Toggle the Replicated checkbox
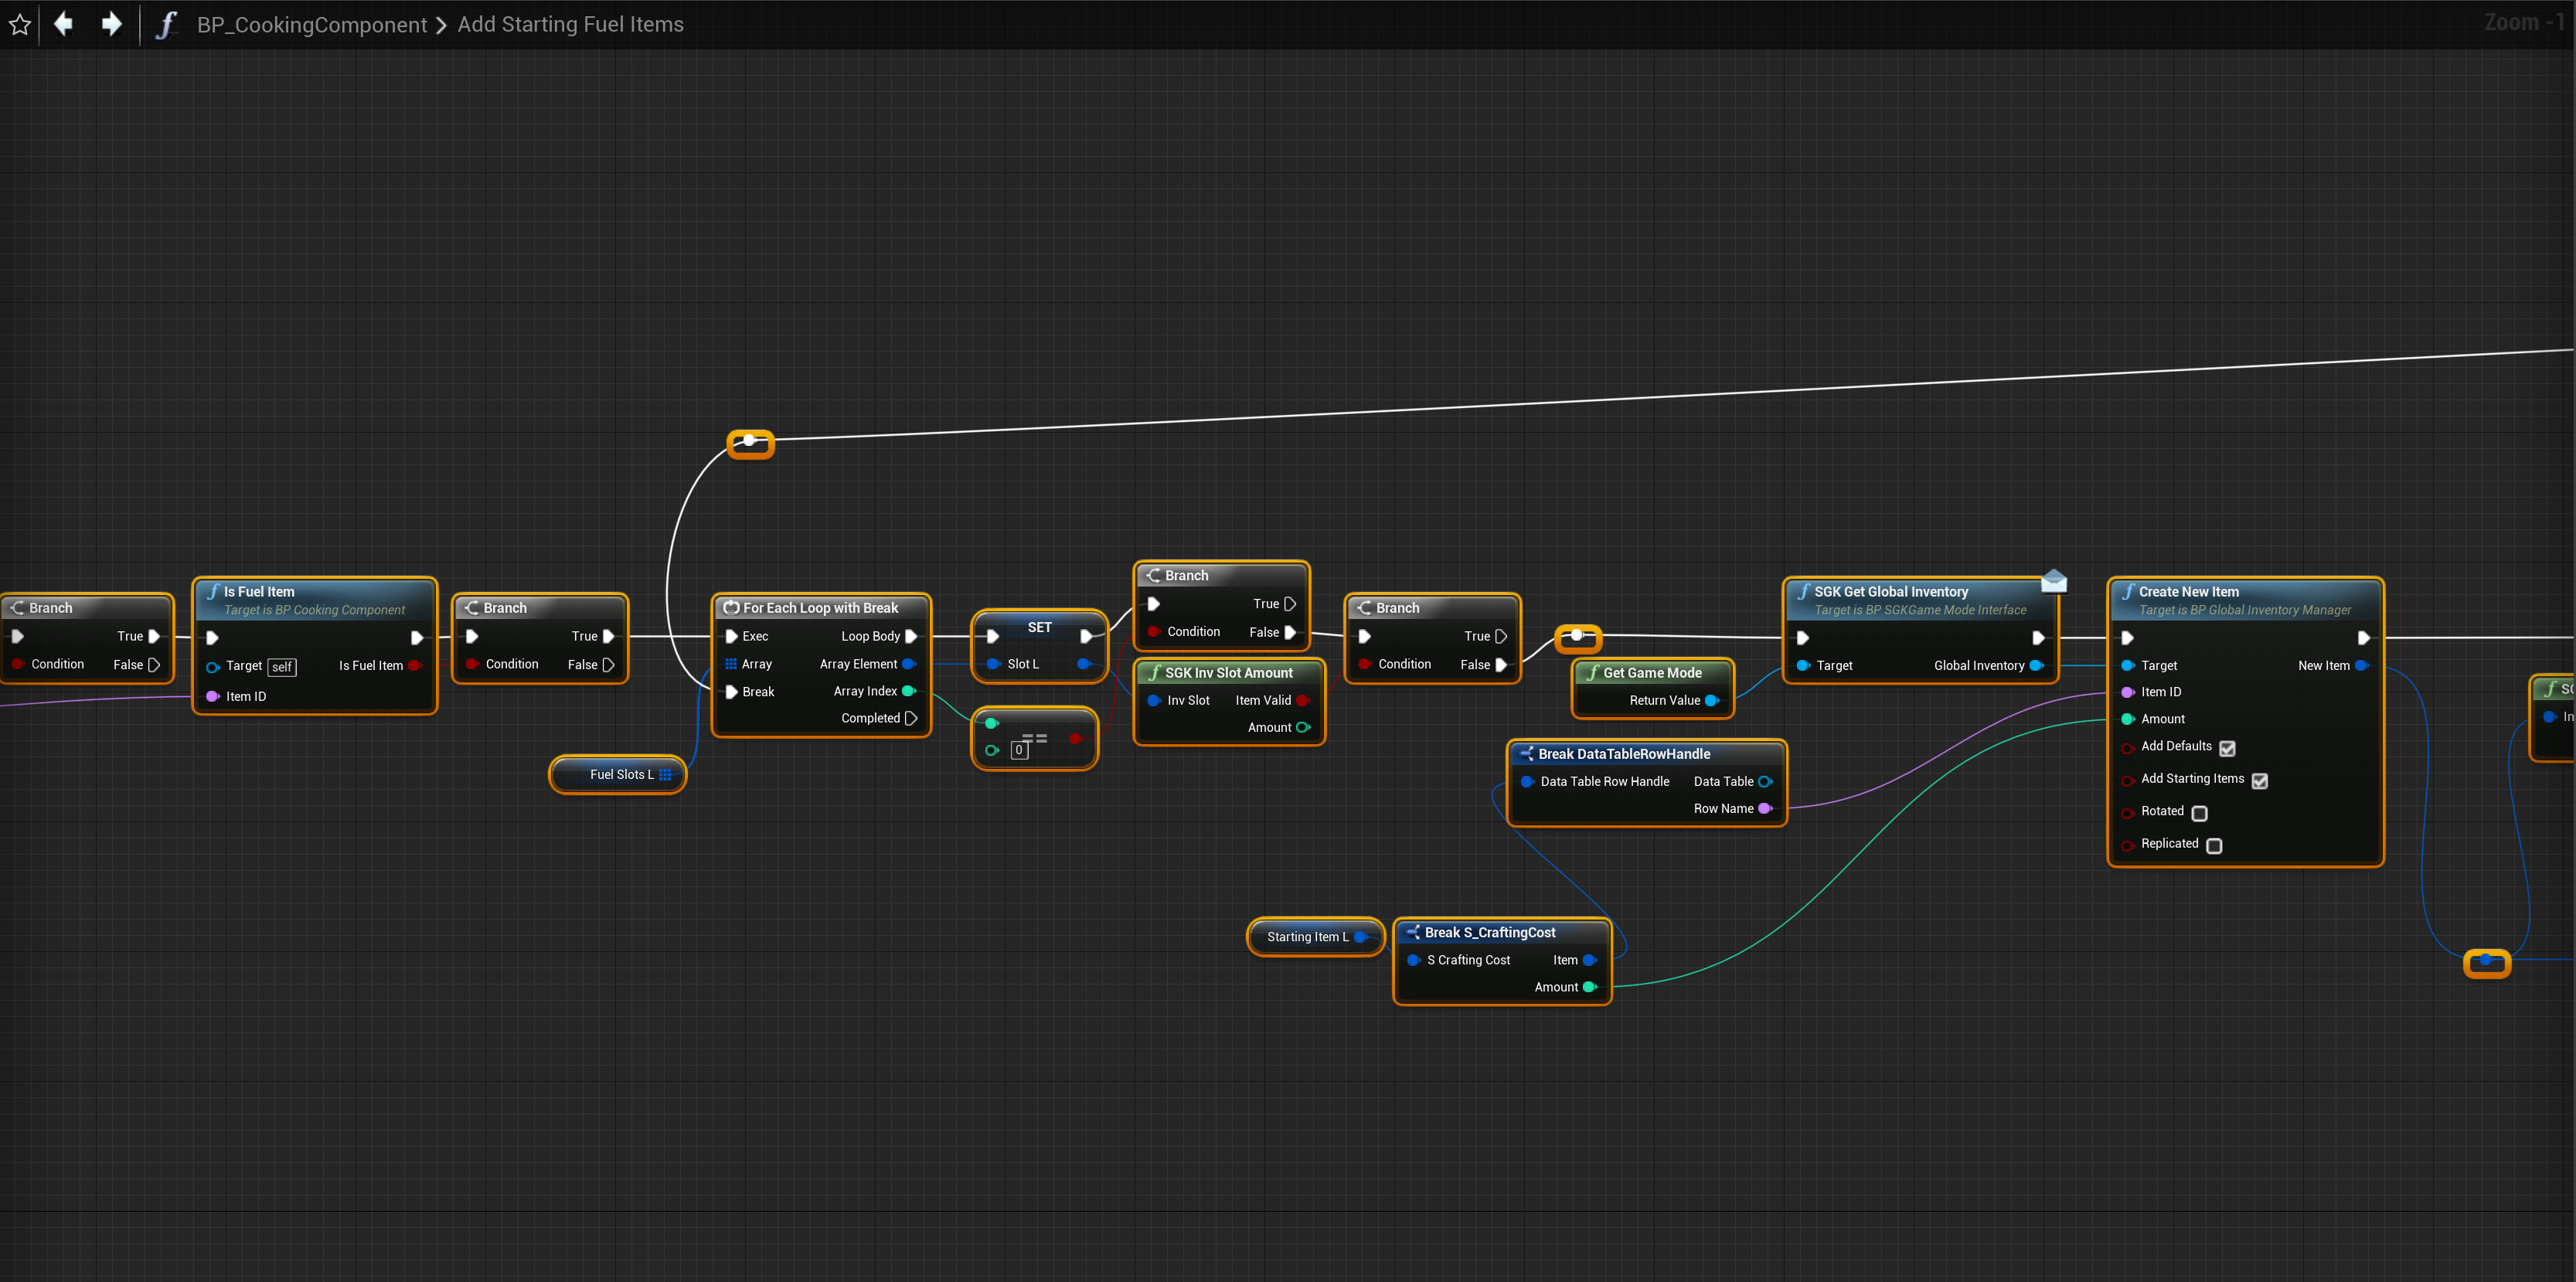The image size is (2576, 1282). coord(2214,846)
